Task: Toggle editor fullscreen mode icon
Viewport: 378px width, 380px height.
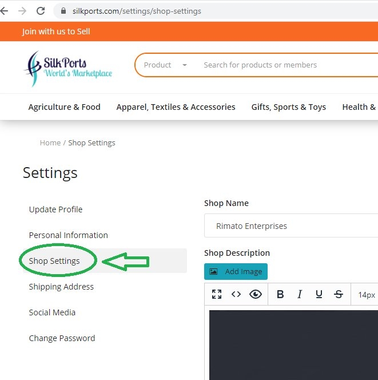Action: point(217,294)
